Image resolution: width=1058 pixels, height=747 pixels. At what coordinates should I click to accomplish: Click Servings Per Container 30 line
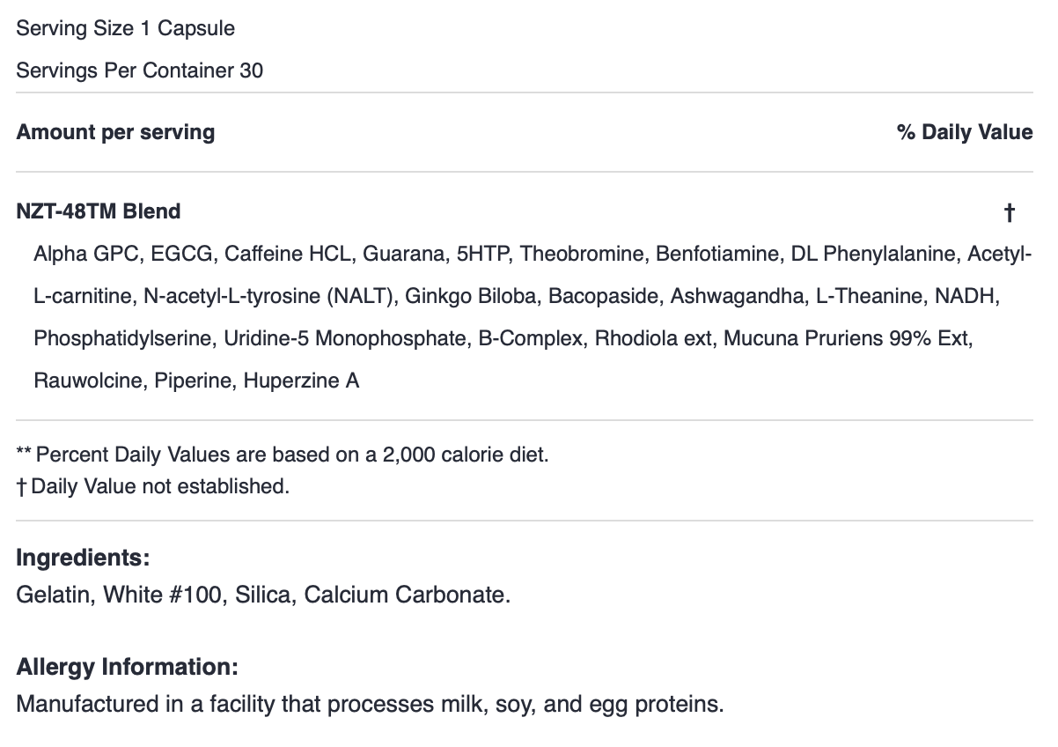coord(140,70)
